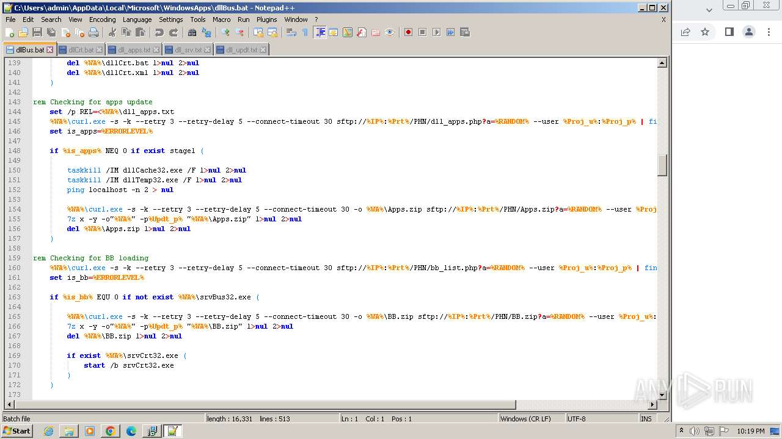Open a file using the toolbar Open icon
The height and width of the screenshot is (439, 782).
point(23,32)
